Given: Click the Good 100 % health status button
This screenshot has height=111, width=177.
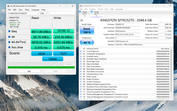Looking at the screenshot, I should 87,30.
